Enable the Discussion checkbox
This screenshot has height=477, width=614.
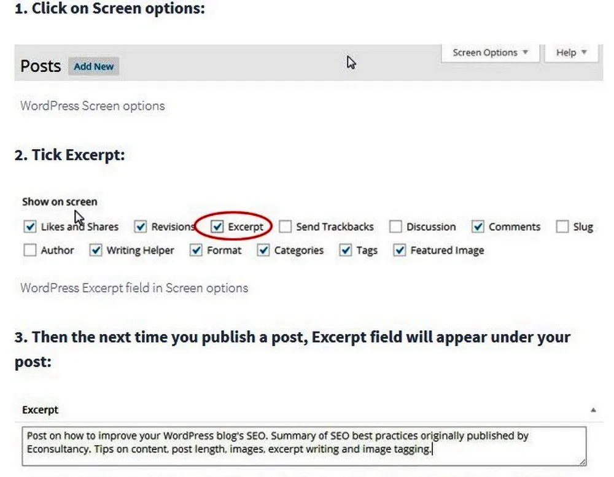pos(395,227)
